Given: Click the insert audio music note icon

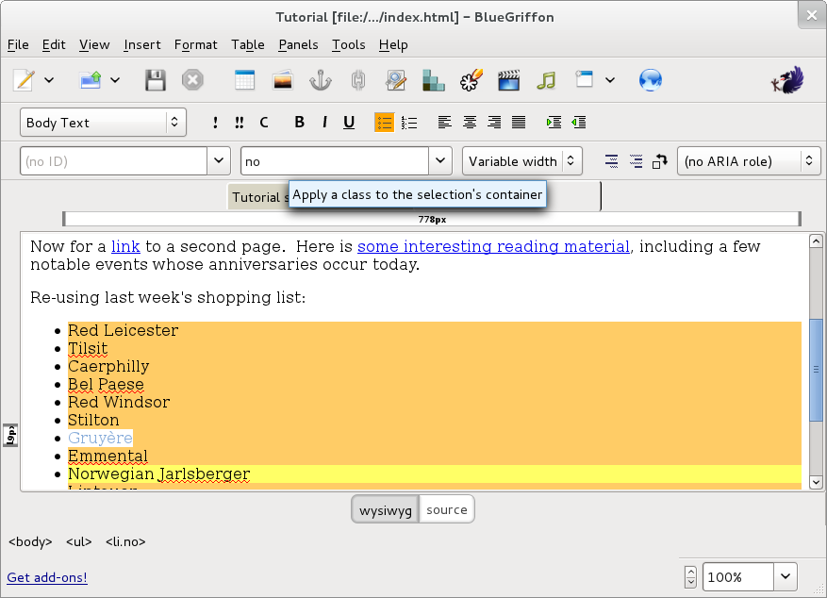Looking at the screenshot, I should coord(546,80).
